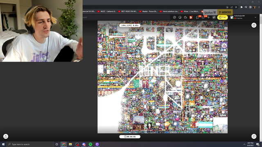Open Reddit's Popular compass icon

pyautogui.click(x=174, y=17)
